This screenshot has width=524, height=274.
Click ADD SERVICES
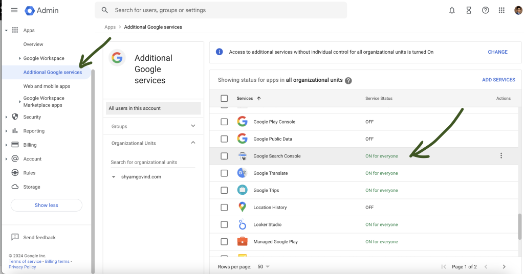498,80
